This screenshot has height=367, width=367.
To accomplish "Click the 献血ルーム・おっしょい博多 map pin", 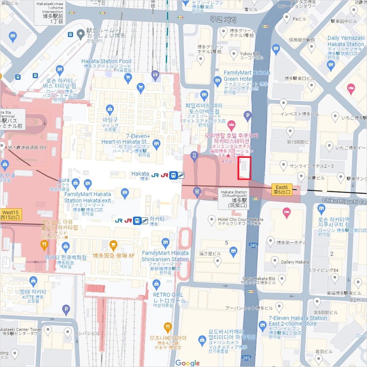I will tap(81, 34).
